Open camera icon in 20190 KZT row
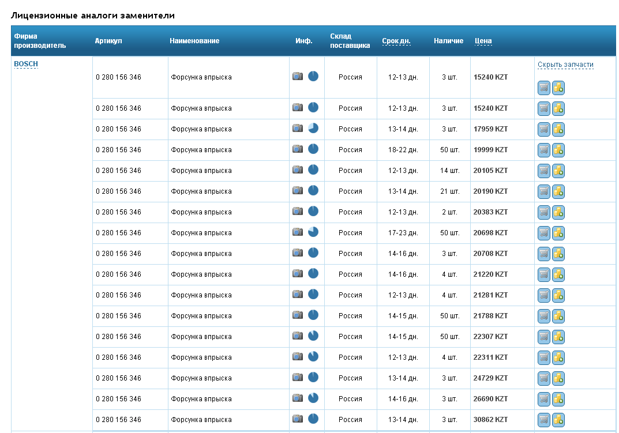 (298, 190)
